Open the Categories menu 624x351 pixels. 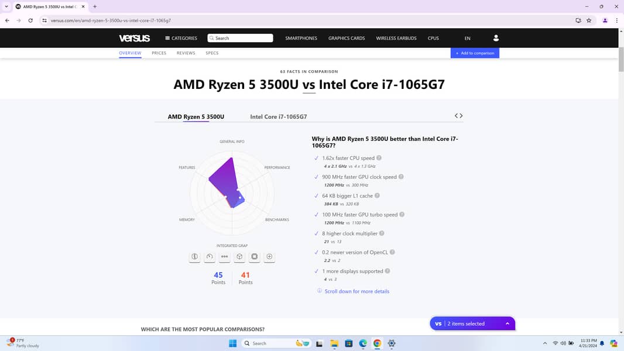click(x=181, y=38)
